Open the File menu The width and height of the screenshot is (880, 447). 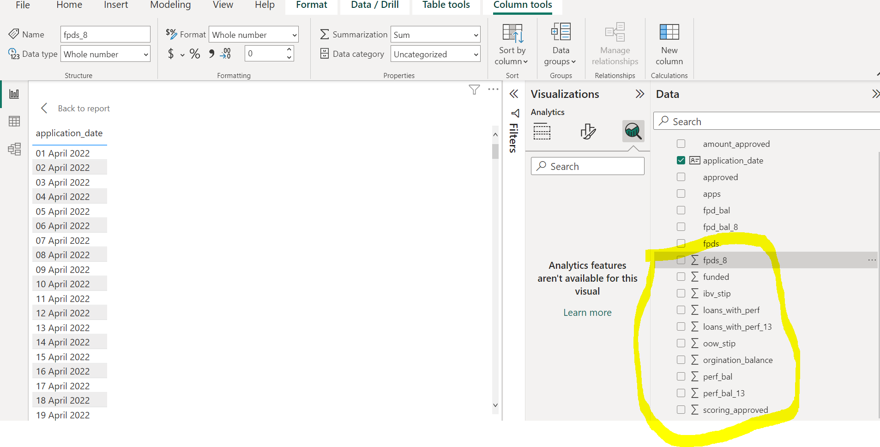click(x=23, y=5)
